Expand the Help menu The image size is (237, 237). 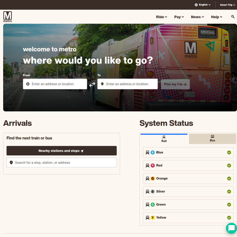tap(216, 17)
